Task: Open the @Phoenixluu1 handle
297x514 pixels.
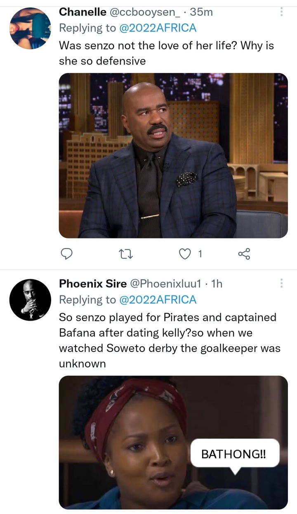Action: [165, 283]
